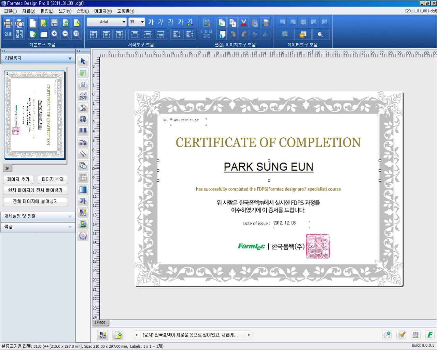Image resolution: width=437 pixels, height=350 pixels.
Task: Click the red seal stamp image
Action: click(318, 246)
